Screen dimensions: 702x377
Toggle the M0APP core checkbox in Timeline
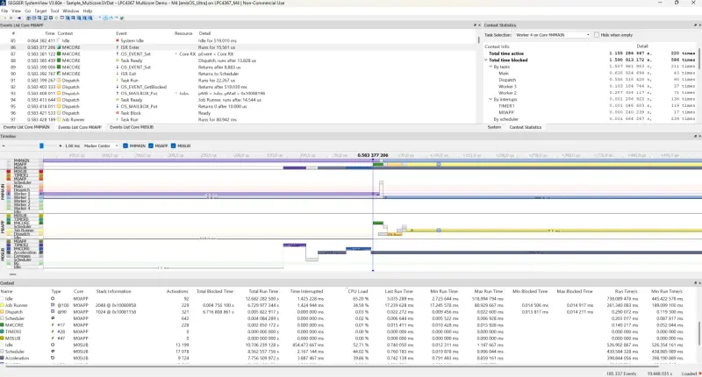(x=151, y=146)
